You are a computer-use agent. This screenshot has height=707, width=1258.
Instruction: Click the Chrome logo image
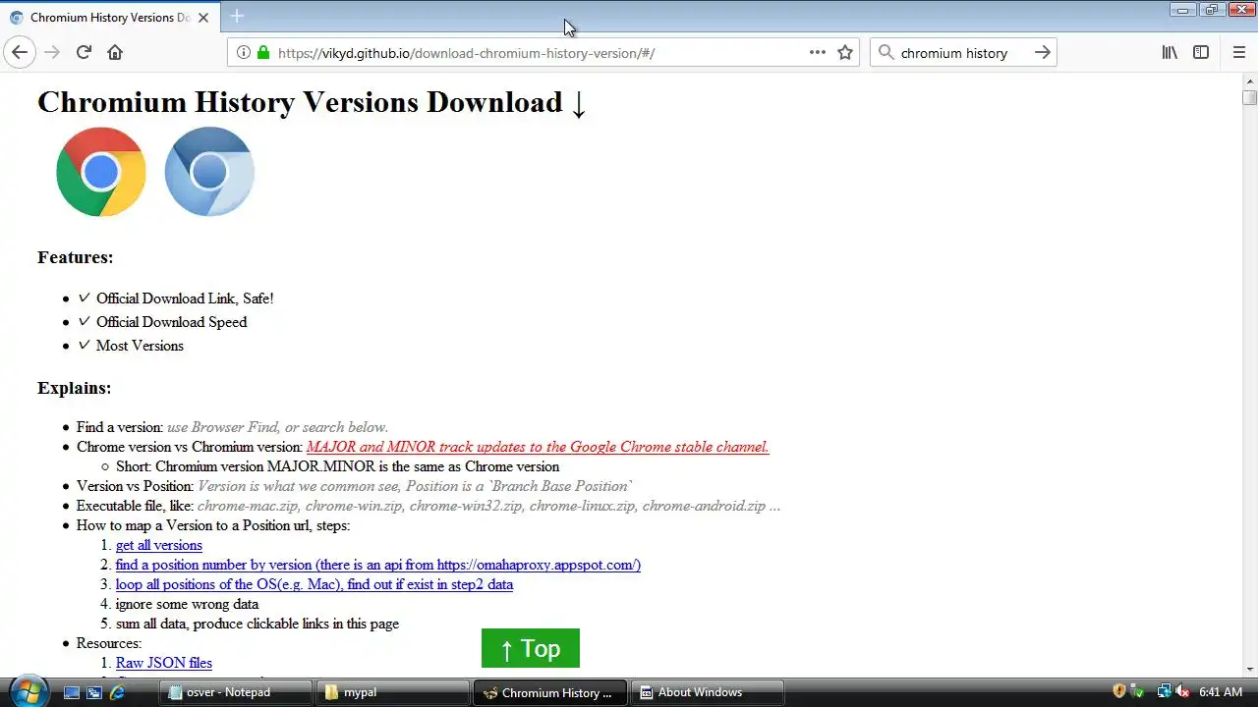point(101,172)
